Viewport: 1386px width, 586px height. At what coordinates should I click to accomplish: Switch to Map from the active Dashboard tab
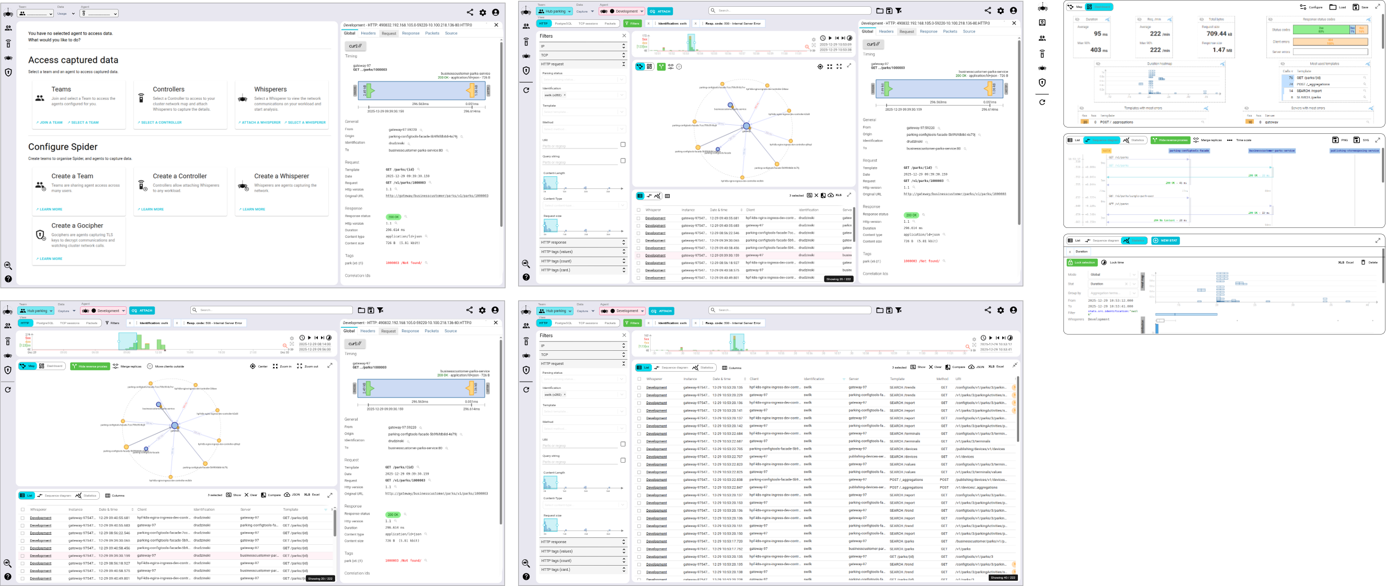click(1076, 7)
